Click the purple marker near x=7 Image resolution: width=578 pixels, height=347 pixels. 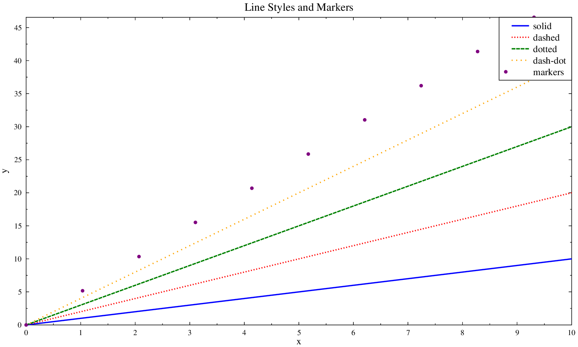click(421, 86)
